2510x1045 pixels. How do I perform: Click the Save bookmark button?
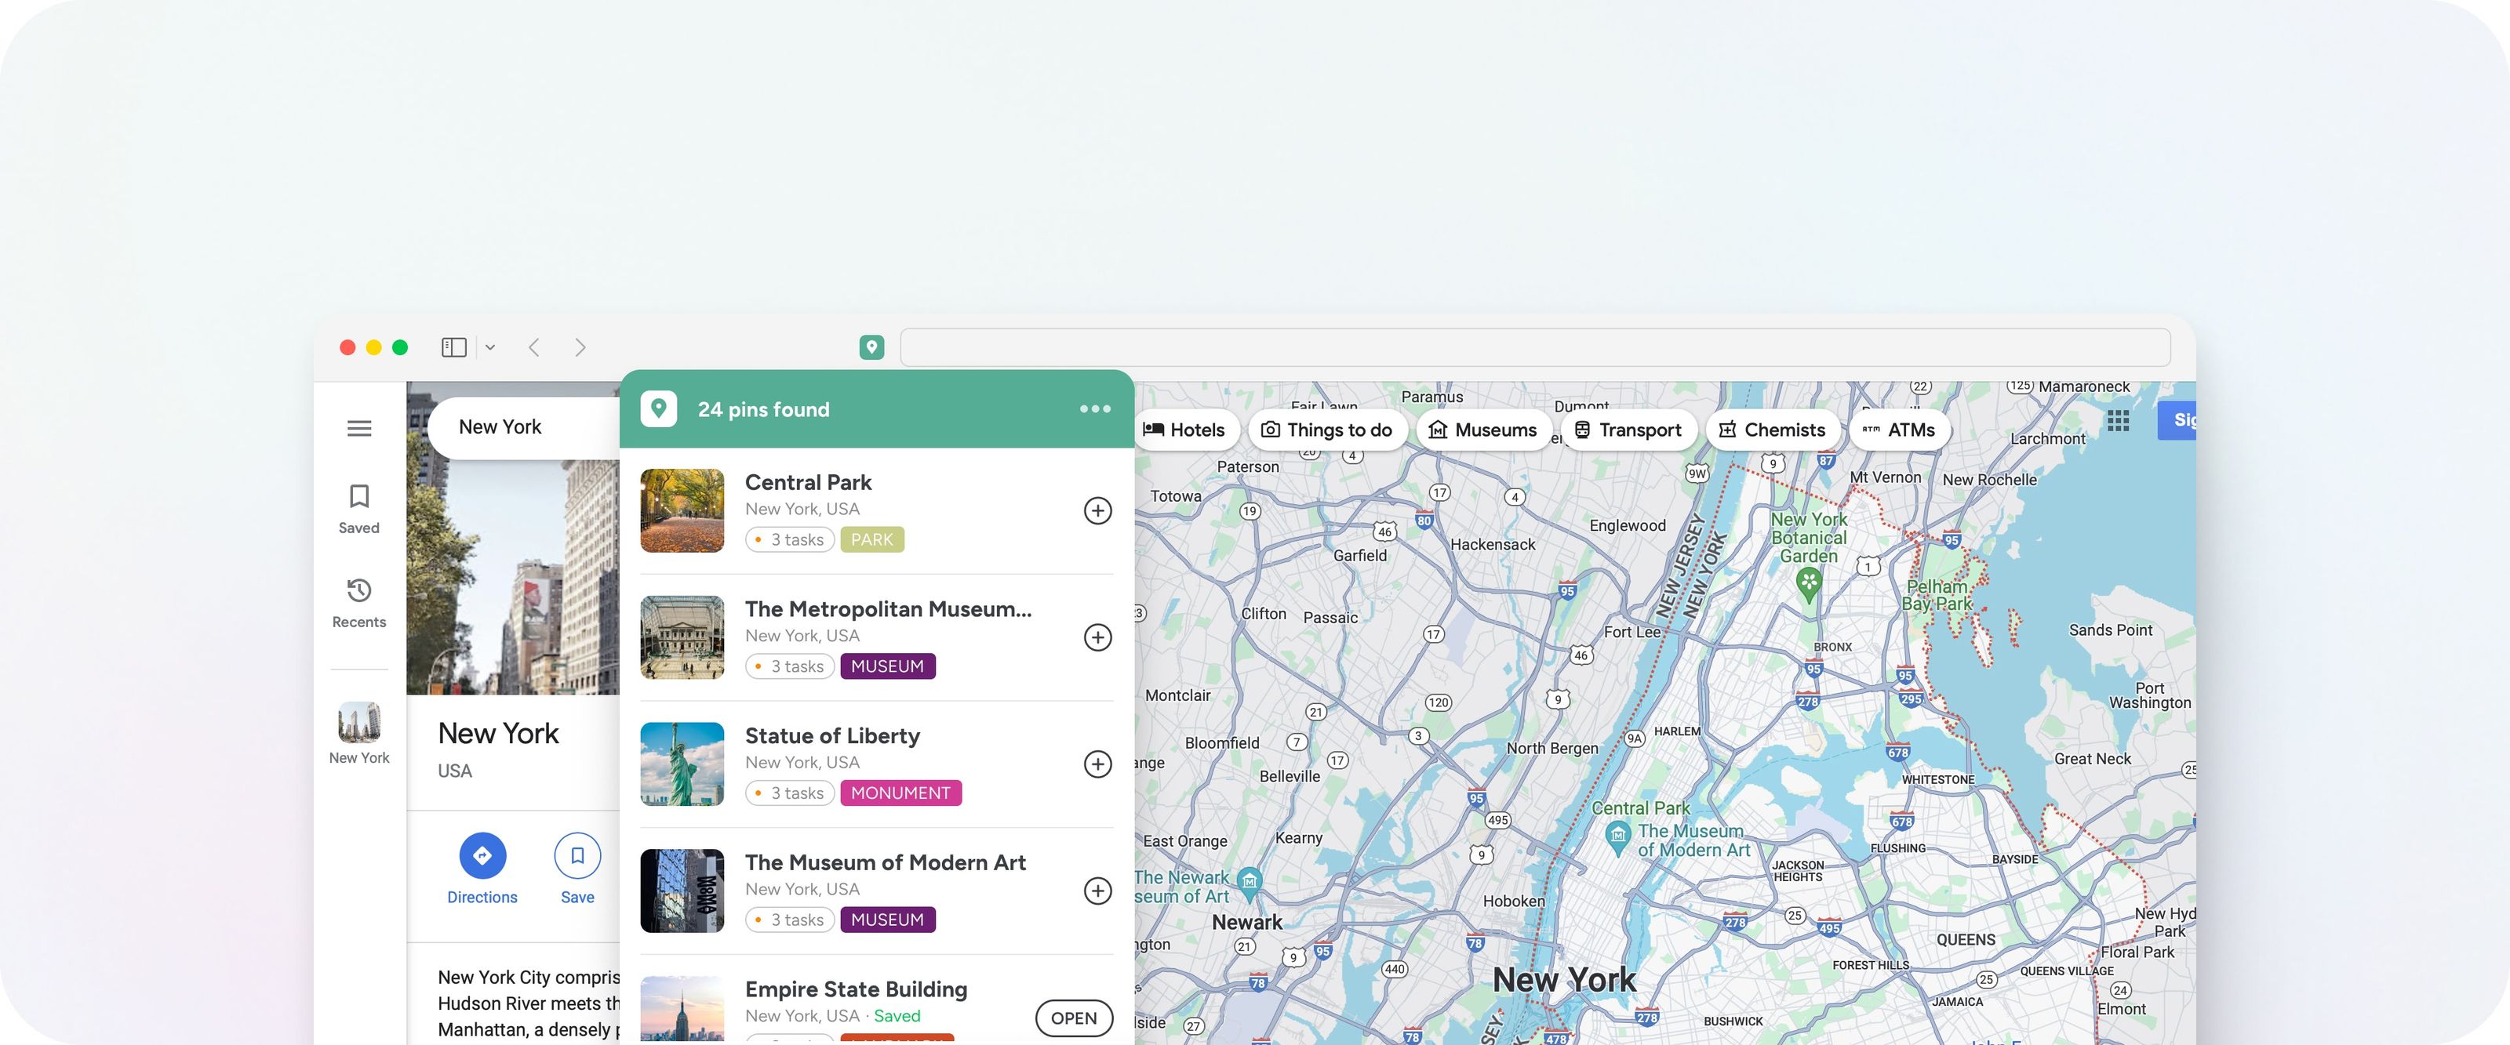pyautogui.click(x=577, y=856)
